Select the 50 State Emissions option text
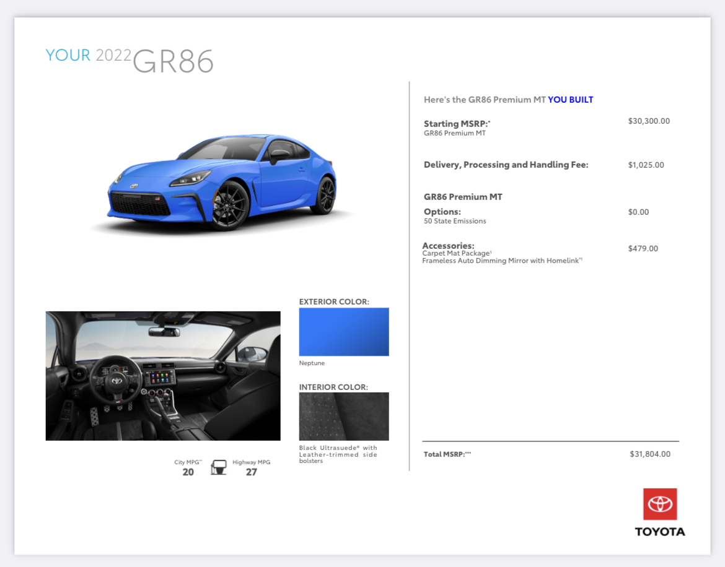725x567 pixels. point(455,221)
